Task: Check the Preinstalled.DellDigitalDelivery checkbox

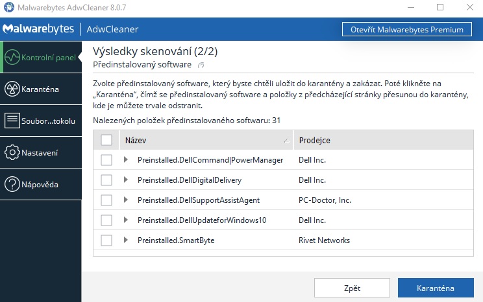Action: 106,180
